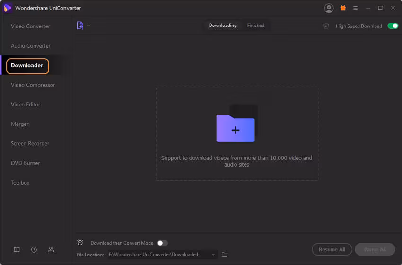Expand the dropdown arrow beside paste URL icon

(x=88, y=26)
